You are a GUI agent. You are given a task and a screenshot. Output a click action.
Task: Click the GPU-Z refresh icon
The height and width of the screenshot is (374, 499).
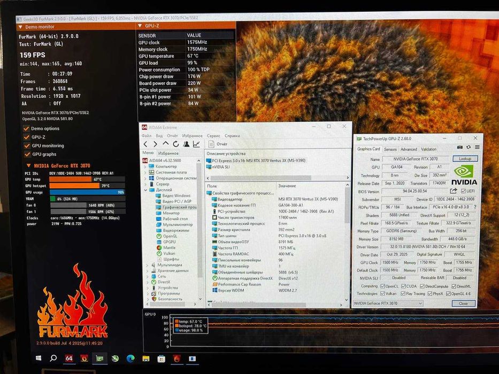469,147
